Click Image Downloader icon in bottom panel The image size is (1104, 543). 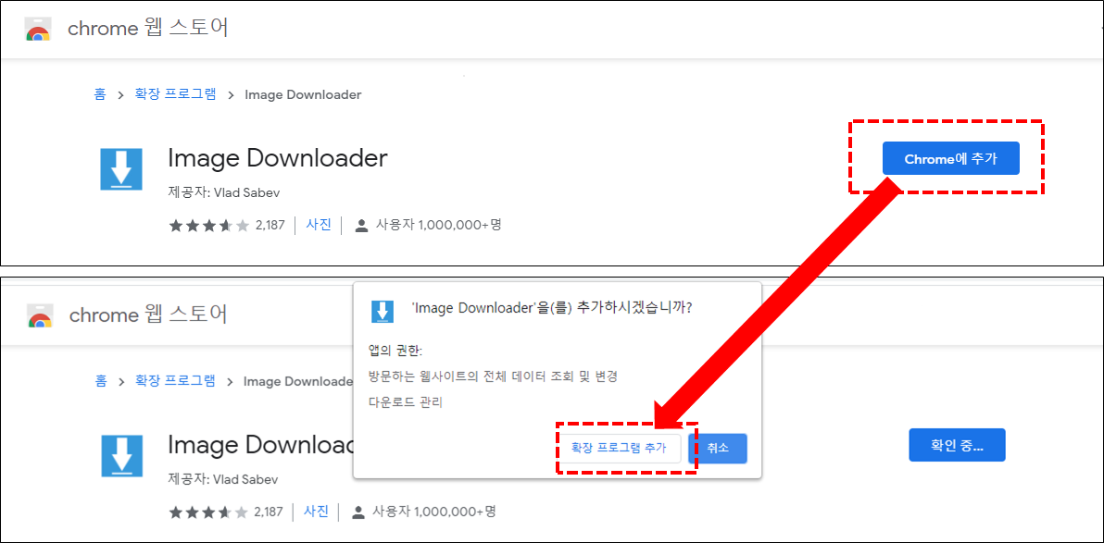tap(121, 456)
